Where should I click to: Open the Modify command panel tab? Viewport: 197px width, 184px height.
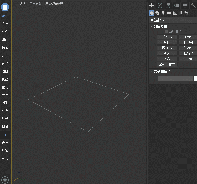click(x=160, y=6)
